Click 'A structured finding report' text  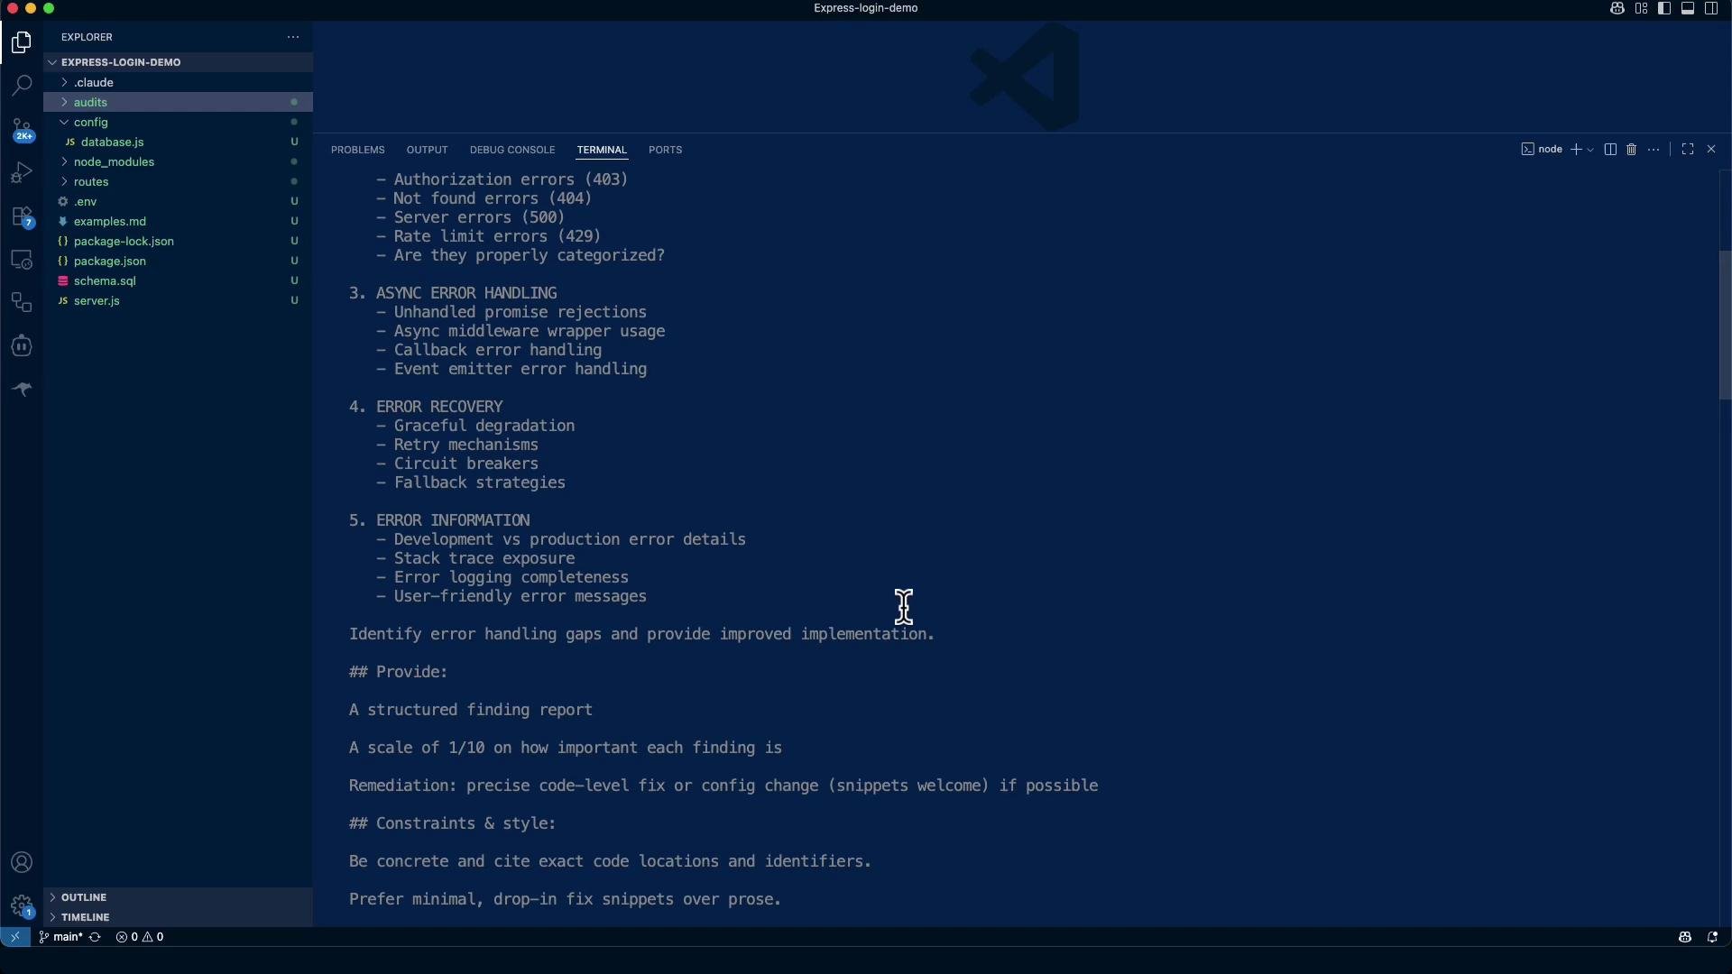(471, 710)
